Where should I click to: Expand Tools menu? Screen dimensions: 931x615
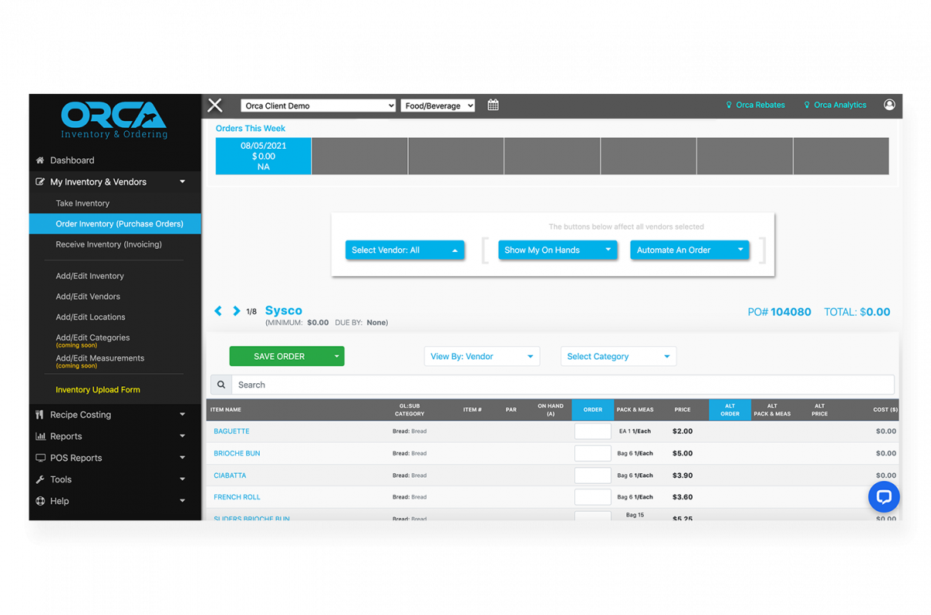(x=115, y=480)
